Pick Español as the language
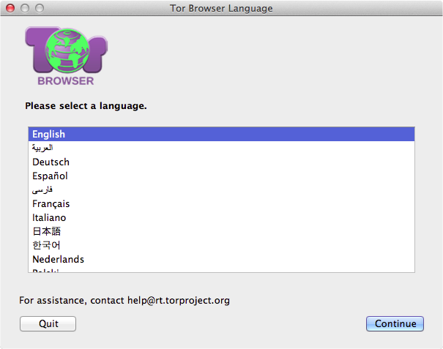This screenshot has height=349, width=443. pyautogui.click(x=221, y=176)
